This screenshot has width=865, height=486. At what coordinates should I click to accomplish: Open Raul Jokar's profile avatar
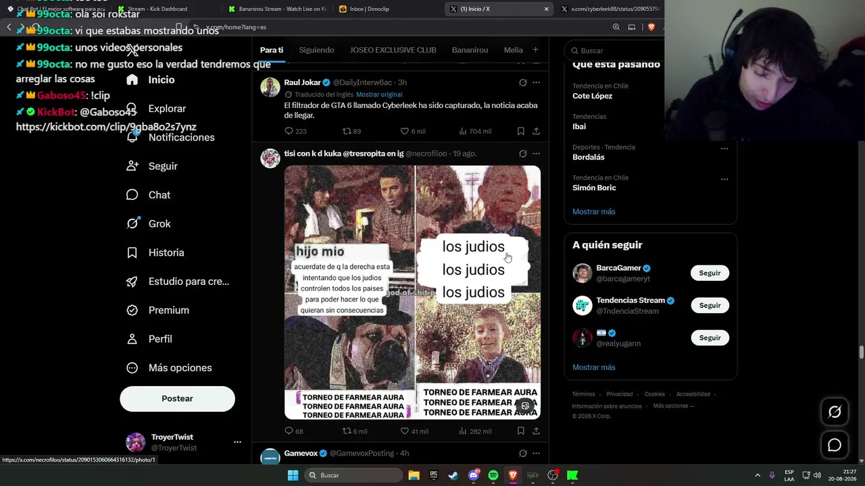point(270,87)
